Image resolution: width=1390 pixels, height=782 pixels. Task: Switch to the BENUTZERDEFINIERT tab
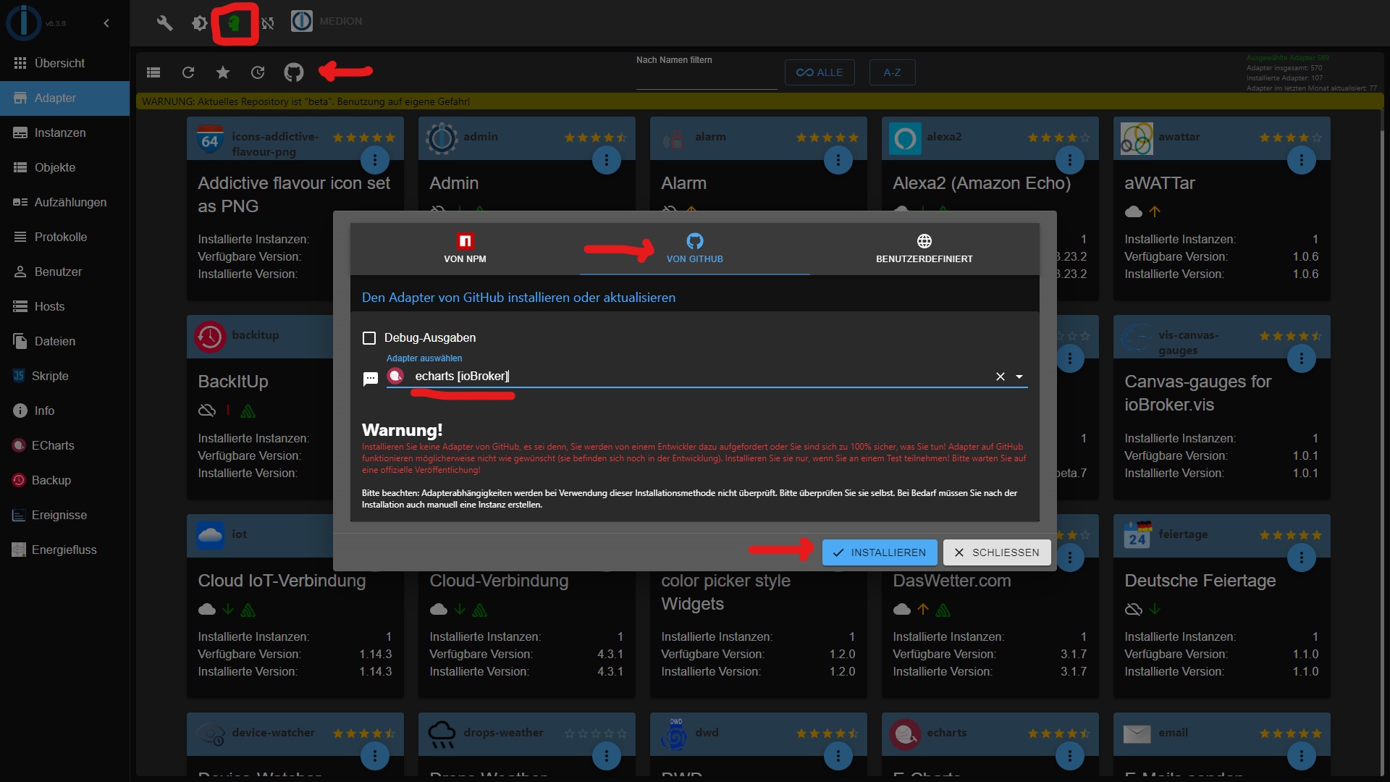click(x=924, y=248)
